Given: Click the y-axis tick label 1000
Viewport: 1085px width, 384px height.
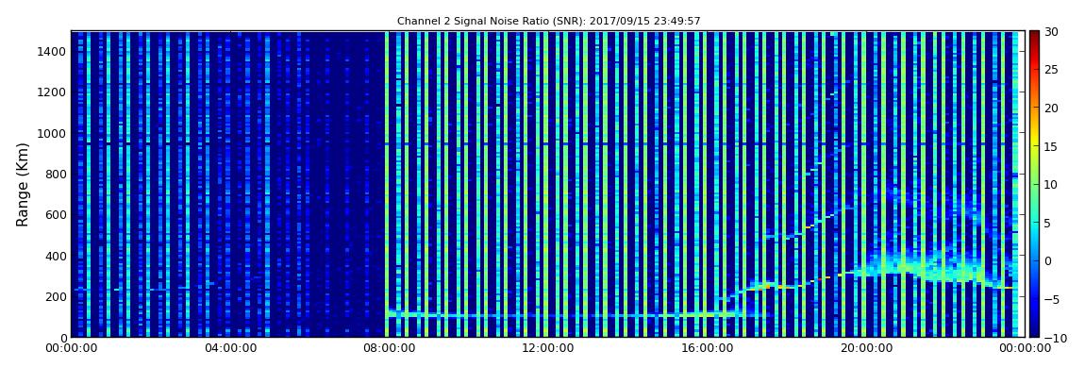Looking at the screenshot, I should pyautogui.click(x=53, y=133).
